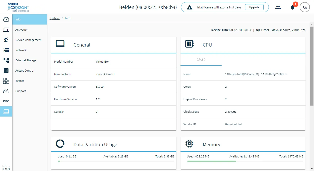Screen dimensions: 314x171
Task: Open the Support menu item
Action: 30,91
